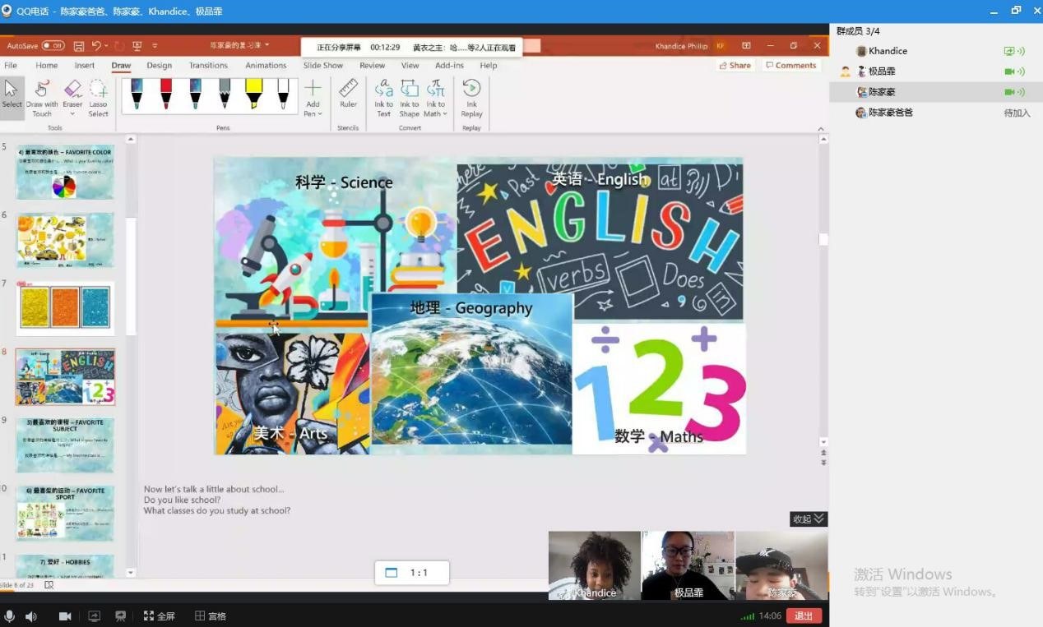Click the Share button
Image resolution: width=1043 pixels, height=627 pixels.
(x=735, y=66)
